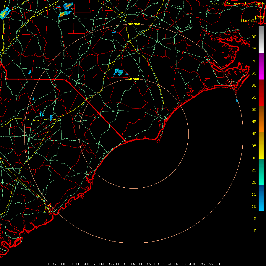
Task: Click the 0 value on the color scale
Action: click(255, 231)
